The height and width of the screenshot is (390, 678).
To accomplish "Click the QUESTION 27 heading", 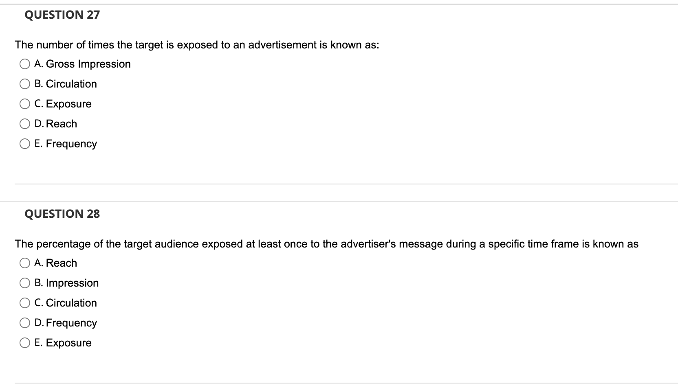I will coord(62,15).
